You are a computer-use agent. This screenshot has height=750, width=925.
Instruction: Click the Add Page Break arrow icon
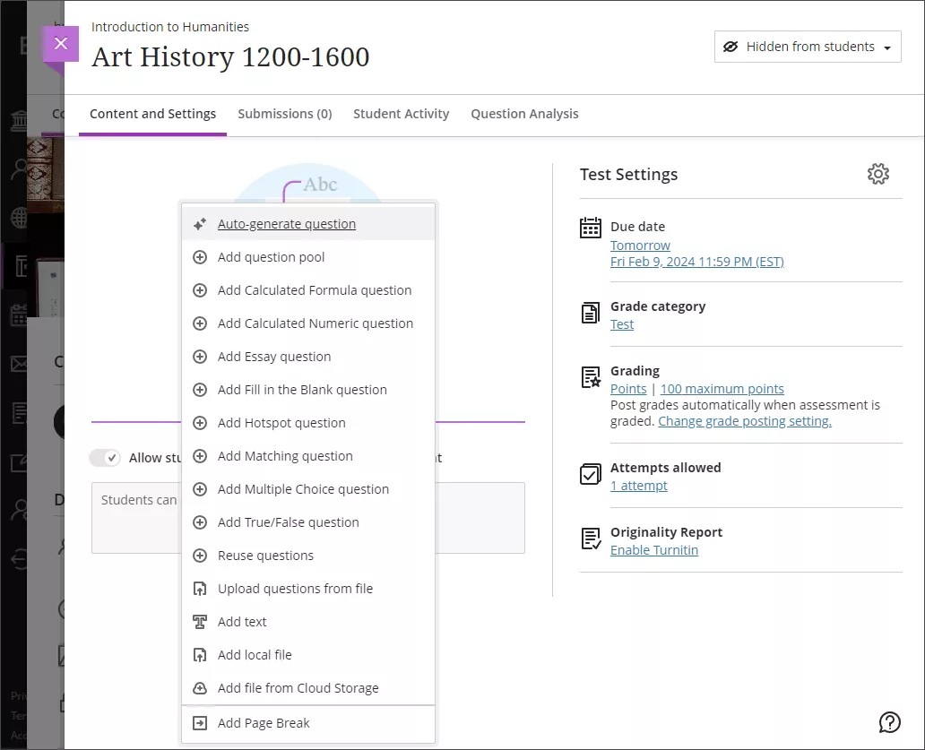tap(200, 723)
